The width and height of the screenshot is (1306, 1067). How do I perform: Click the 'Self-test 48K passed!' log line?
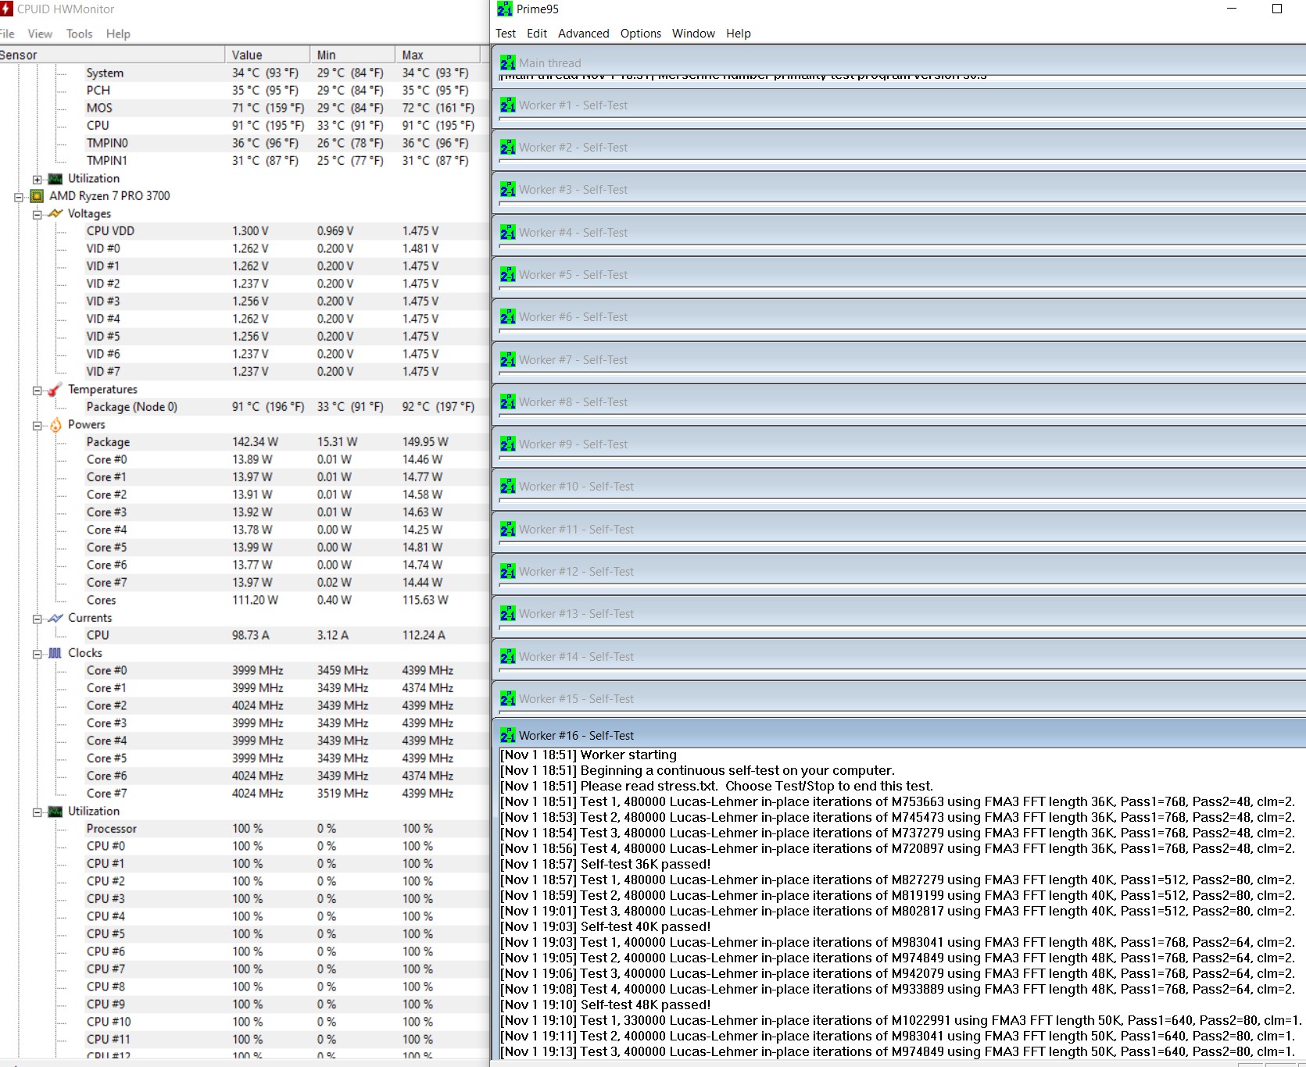click(x=606, y=1005)
